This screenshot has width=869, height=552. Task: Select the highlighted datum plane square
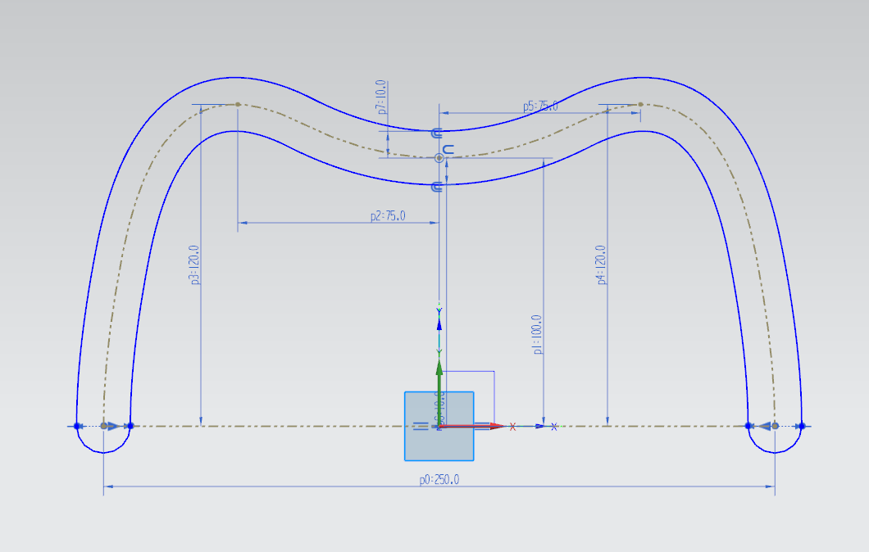pos(439,427)
